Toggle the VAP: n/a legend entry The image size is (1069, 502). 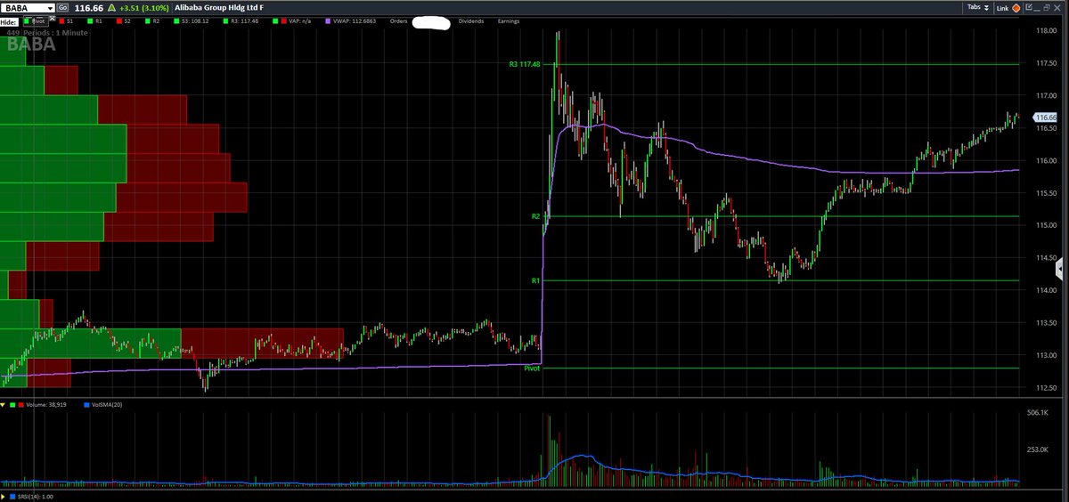coord(291,21)
